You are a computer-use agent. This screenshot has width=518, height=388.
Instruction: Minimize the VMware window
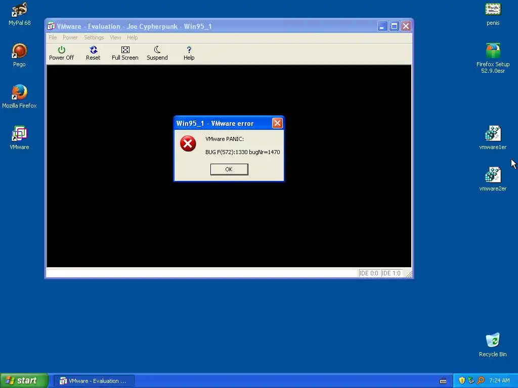(382, 26)
